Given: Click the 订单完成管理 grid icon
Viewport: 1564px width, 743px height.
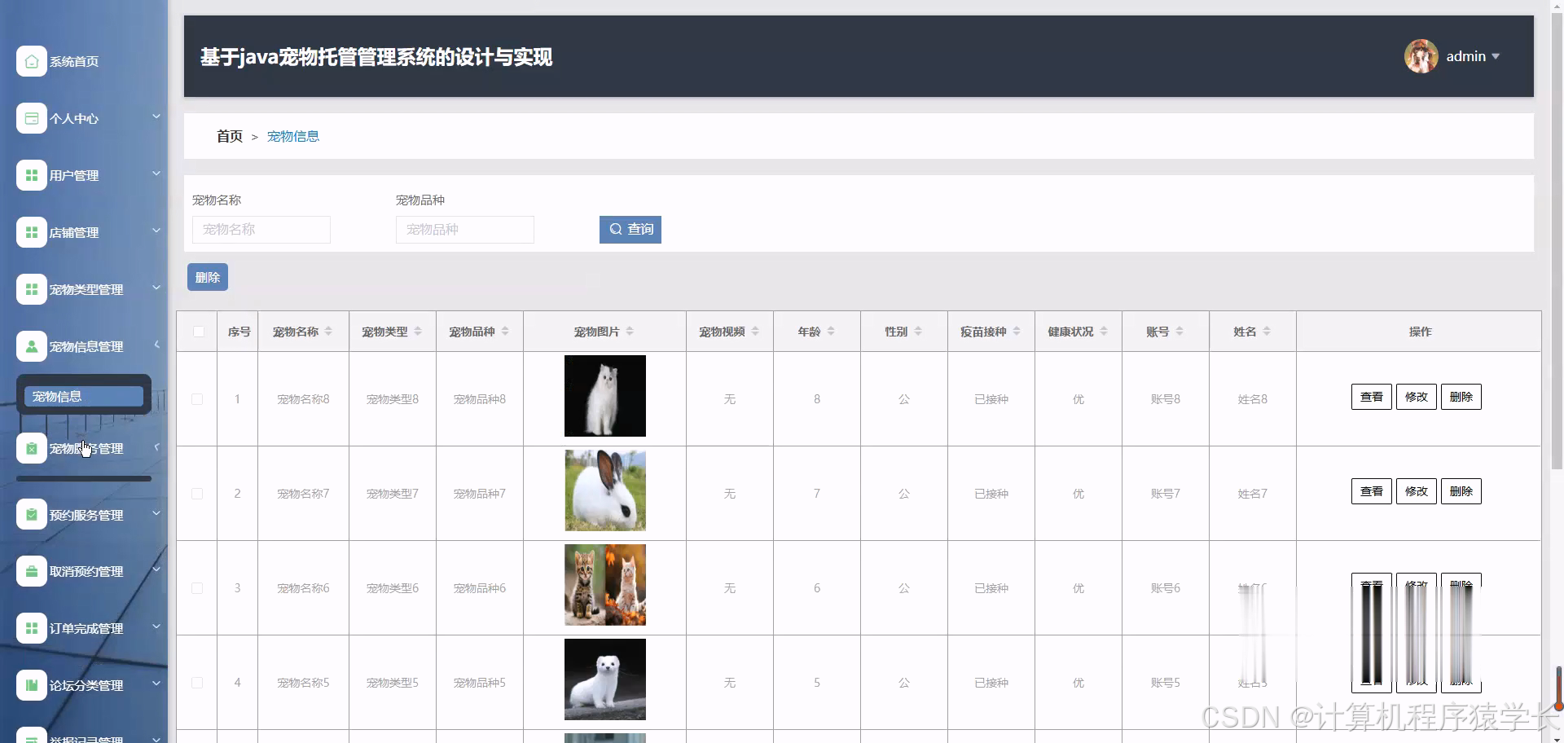Looking at the screenshot, I should [31, 628].
